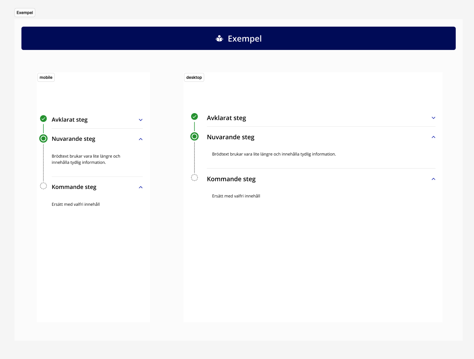Select the mobile frame label
Screen dimensions: 474x359
[x=46, y=77]
